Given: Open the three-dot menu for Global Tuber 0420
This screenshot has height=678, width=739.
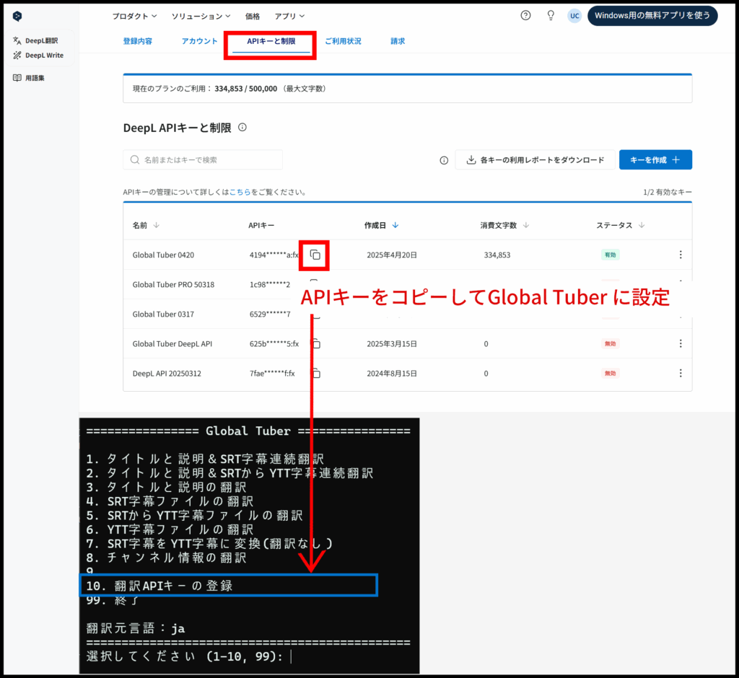Looking at the screenshot, I should (x=681, y=255).
